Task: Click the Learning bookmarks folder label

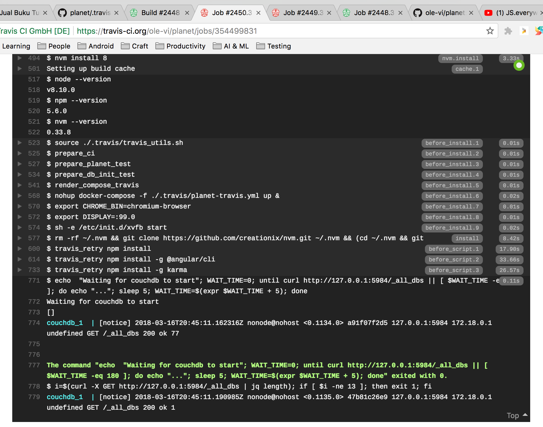Action: point(16,46)
